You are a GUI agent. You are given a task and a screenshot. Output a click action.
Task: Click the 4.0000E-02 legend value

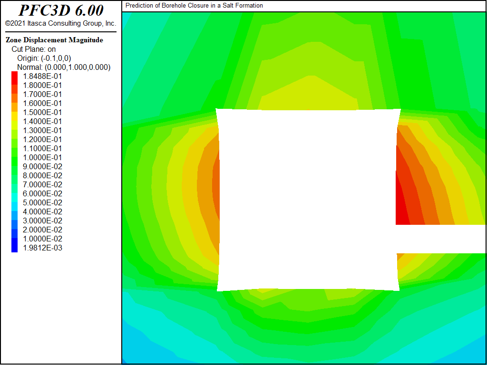(42, 211)
